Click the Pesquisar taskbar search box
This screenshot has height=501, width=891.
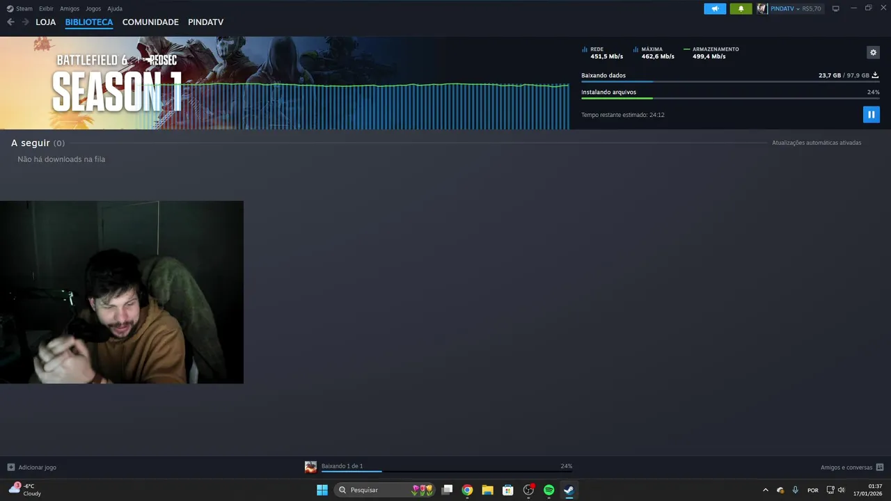(386, 490)
